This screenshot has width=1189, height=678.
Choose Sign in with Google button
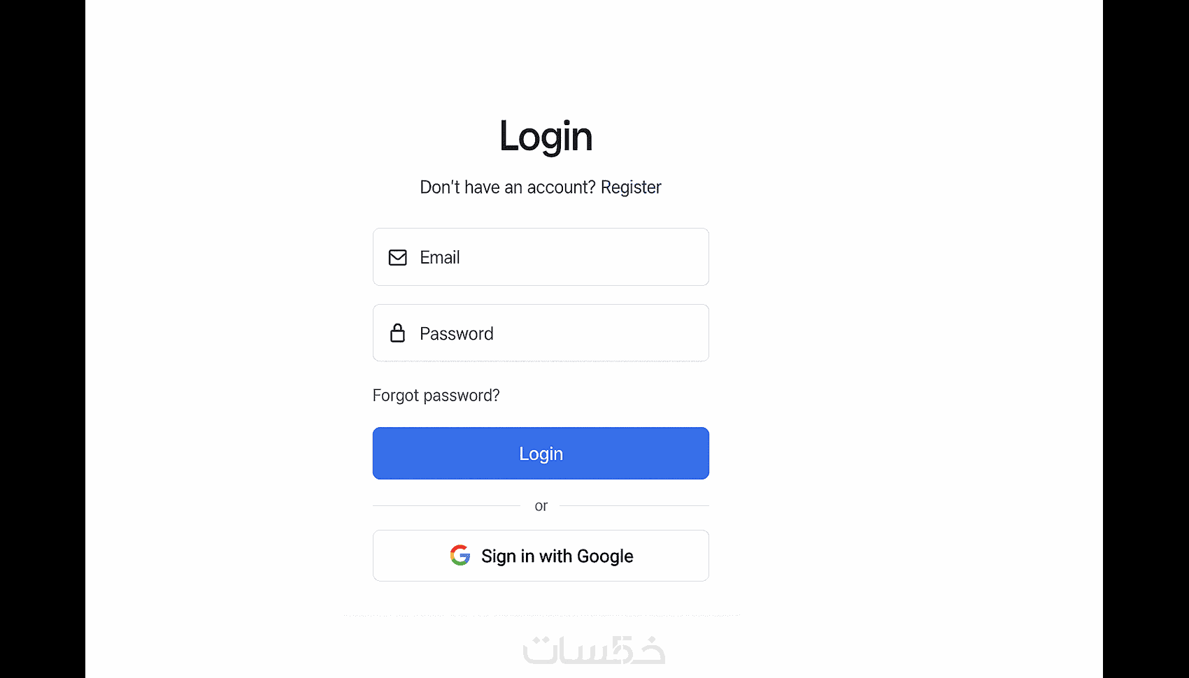(541, 556)
